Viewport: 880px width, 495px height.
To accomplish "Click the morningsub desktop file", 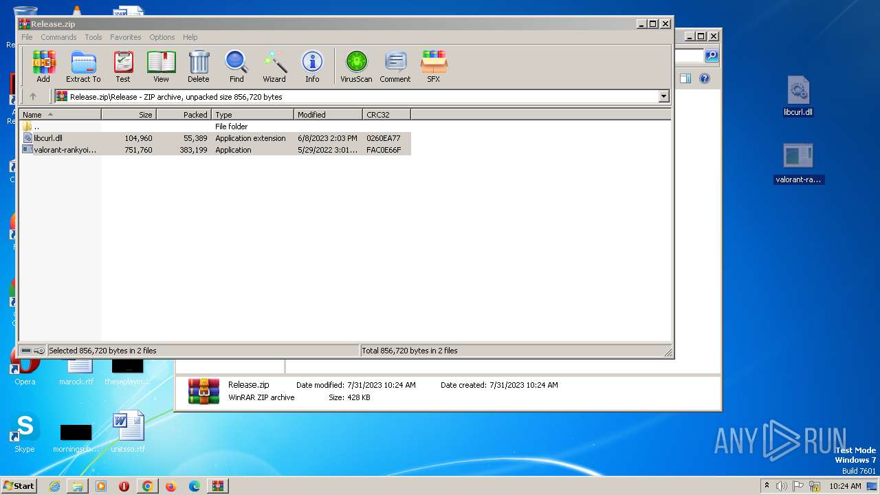I will (76, 438).
